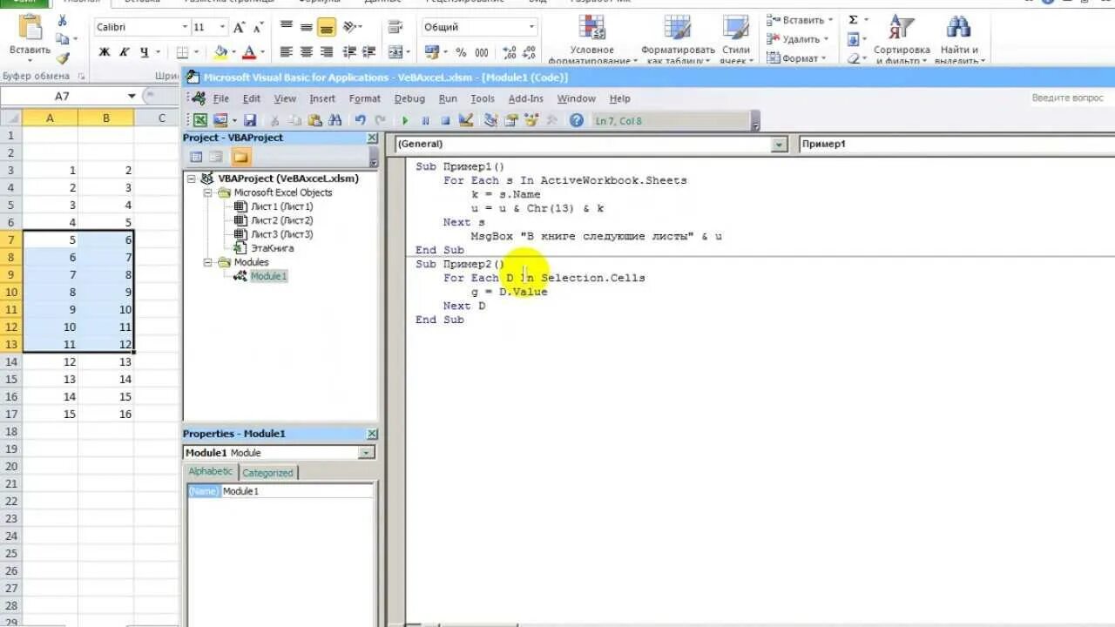Open Project Explorer via its toolbar icon

point(490,120)
